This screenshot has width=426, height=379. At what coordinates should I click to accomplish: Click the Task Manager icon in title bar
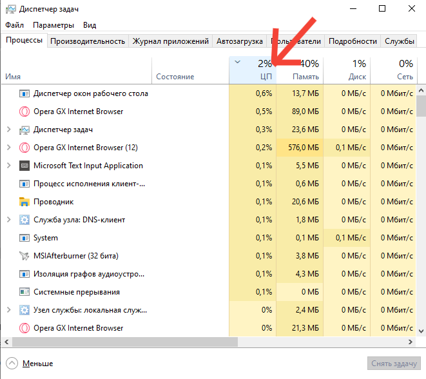[x=11, y=9]
